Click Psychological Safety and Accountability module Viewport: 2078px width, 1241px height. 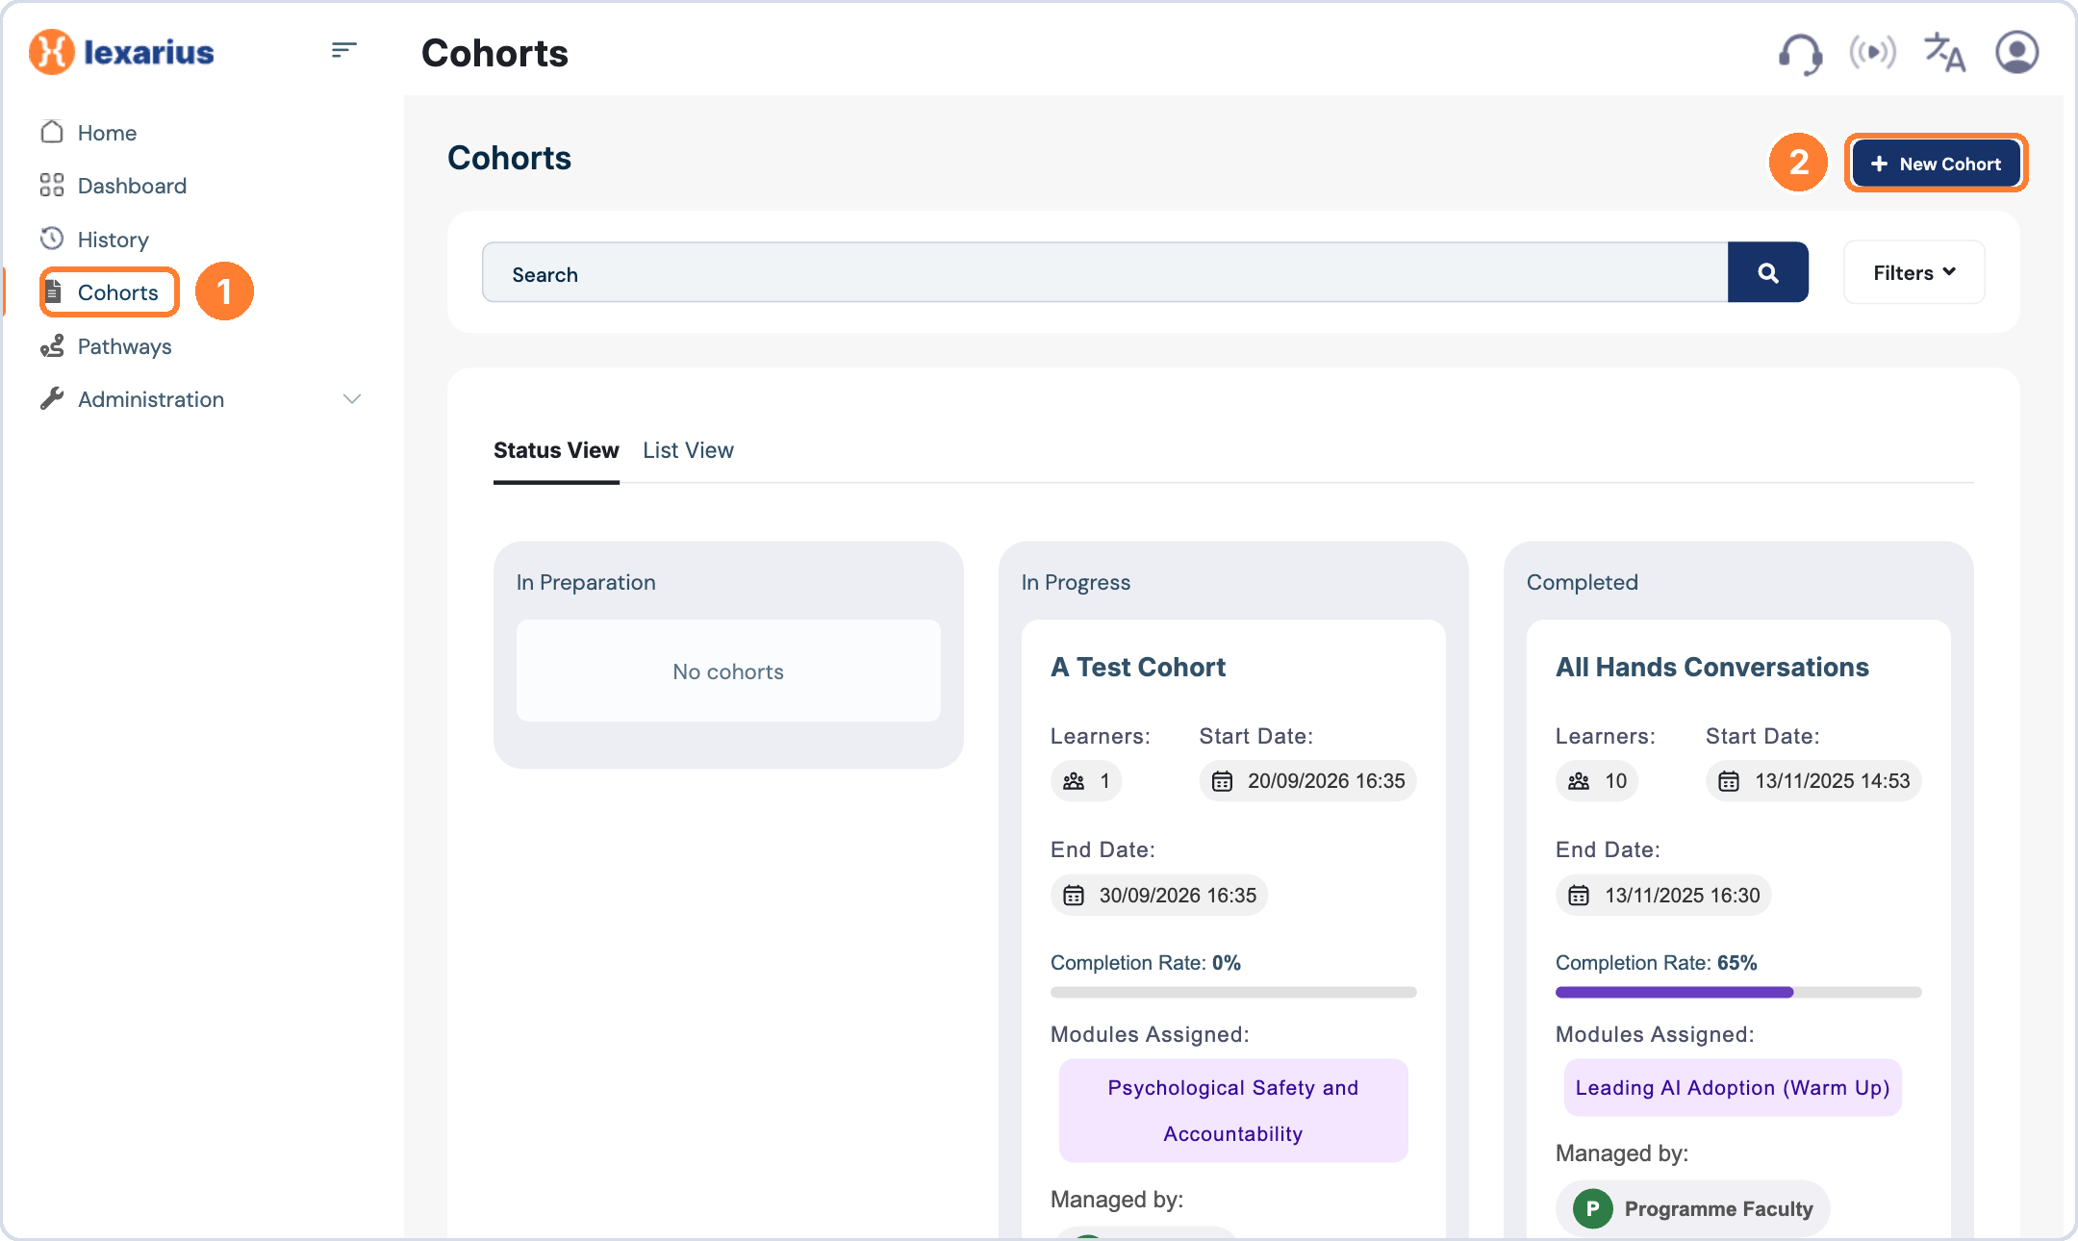pyautogui.click(x=1233, y=1110)
